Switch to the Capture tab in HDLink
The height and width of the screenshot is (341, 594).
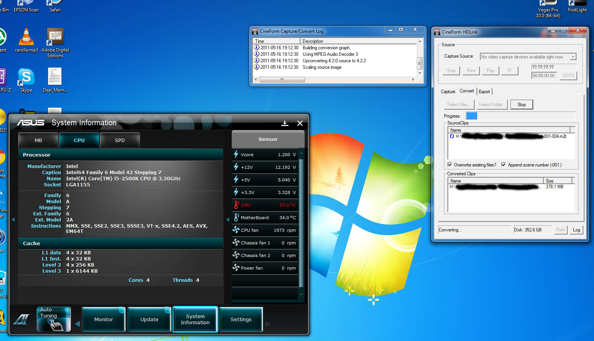pyautogui.click(x=448, y=92)
